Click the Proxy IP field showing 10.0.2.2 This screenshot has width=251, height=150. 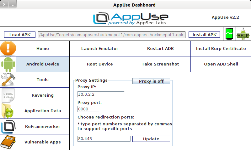101,94
